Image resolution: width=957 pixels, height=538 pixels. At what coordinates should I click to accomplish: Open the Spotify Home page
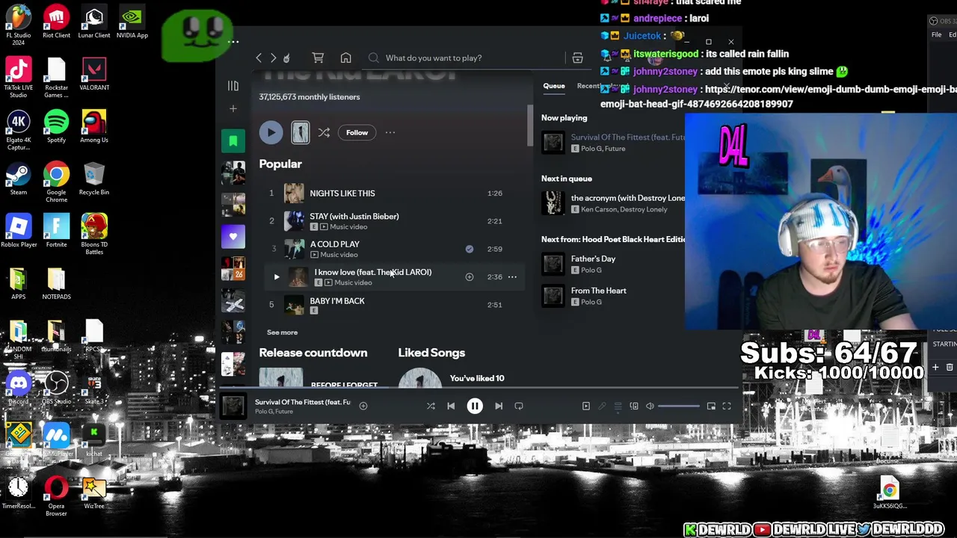pos(345,58)
